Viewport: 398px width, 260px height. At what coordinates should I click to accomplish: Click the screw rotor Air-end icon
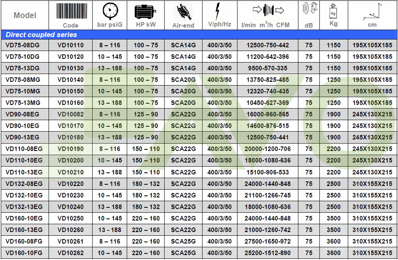point(183,11)
